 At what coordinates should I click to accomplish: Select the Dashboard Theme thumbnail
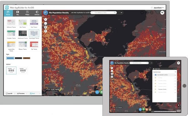[x=23, y=33]
